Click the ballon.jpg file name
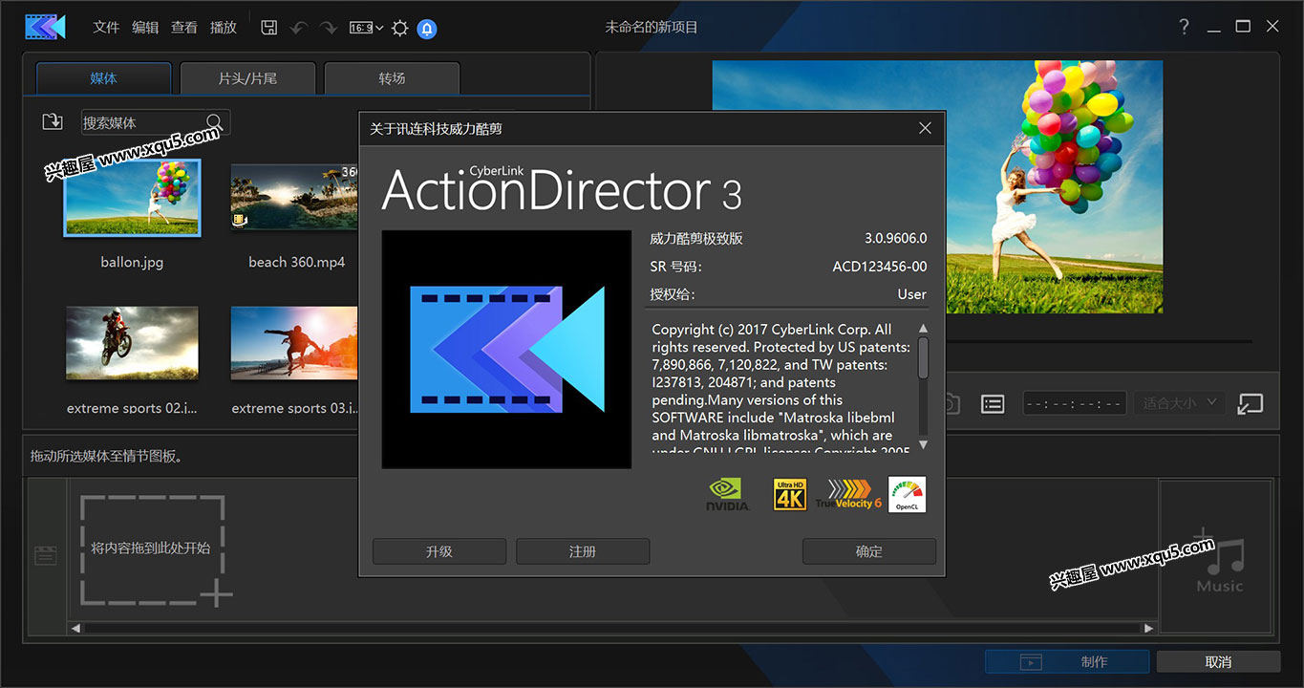The image size is (1304, 688). [132, 262]
